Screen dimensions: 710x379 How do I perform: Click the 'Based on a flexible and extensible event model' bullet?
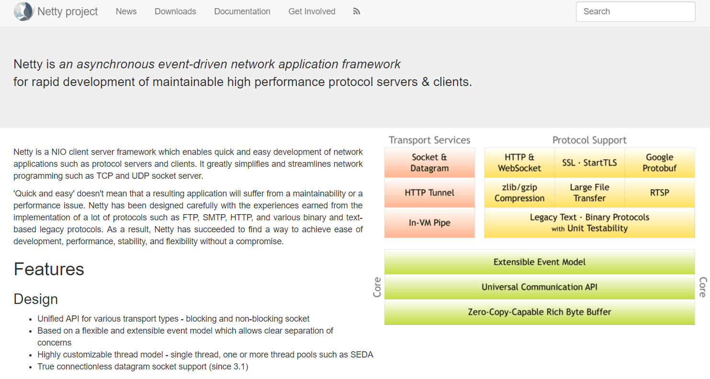(x=185, y=336)
